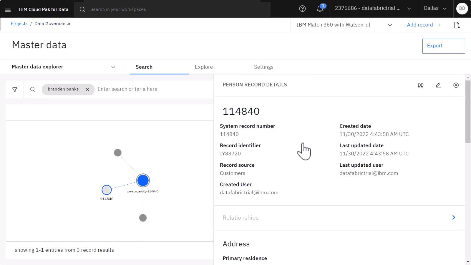
Task: Expand the Master data explorer dropdown
Action: coord(64,67)
